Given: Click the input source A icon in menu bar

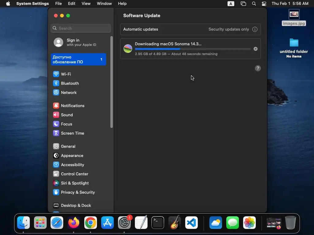Looking at the screenshot, I should 231,4.
